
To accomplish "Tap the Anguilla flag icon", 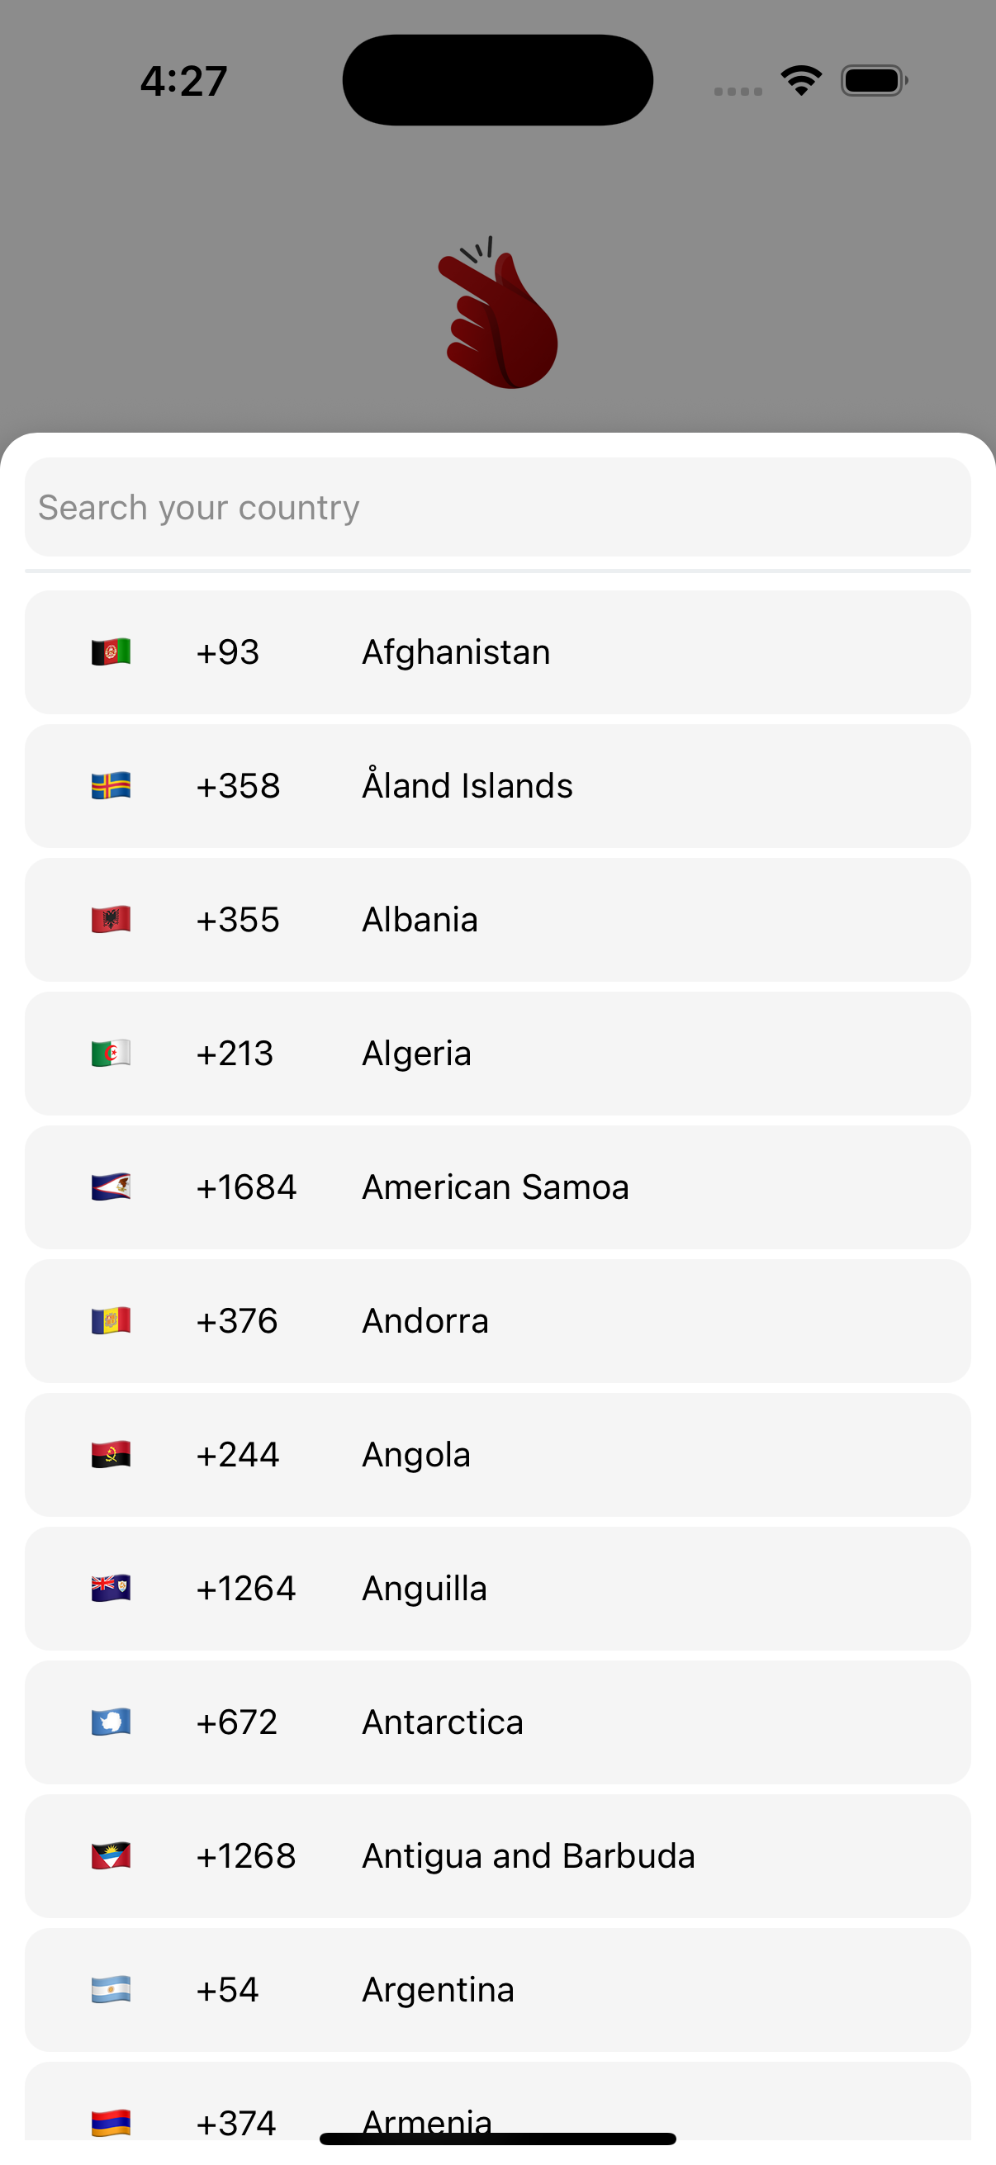I will 111,1588.
